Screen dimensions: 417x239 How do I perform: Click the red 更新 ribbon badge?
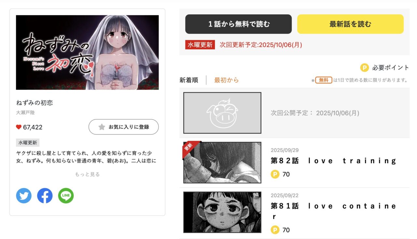190,149
